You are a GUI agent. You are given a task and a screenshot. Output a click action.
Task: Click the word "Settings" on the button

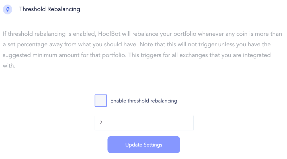point(153,145)
